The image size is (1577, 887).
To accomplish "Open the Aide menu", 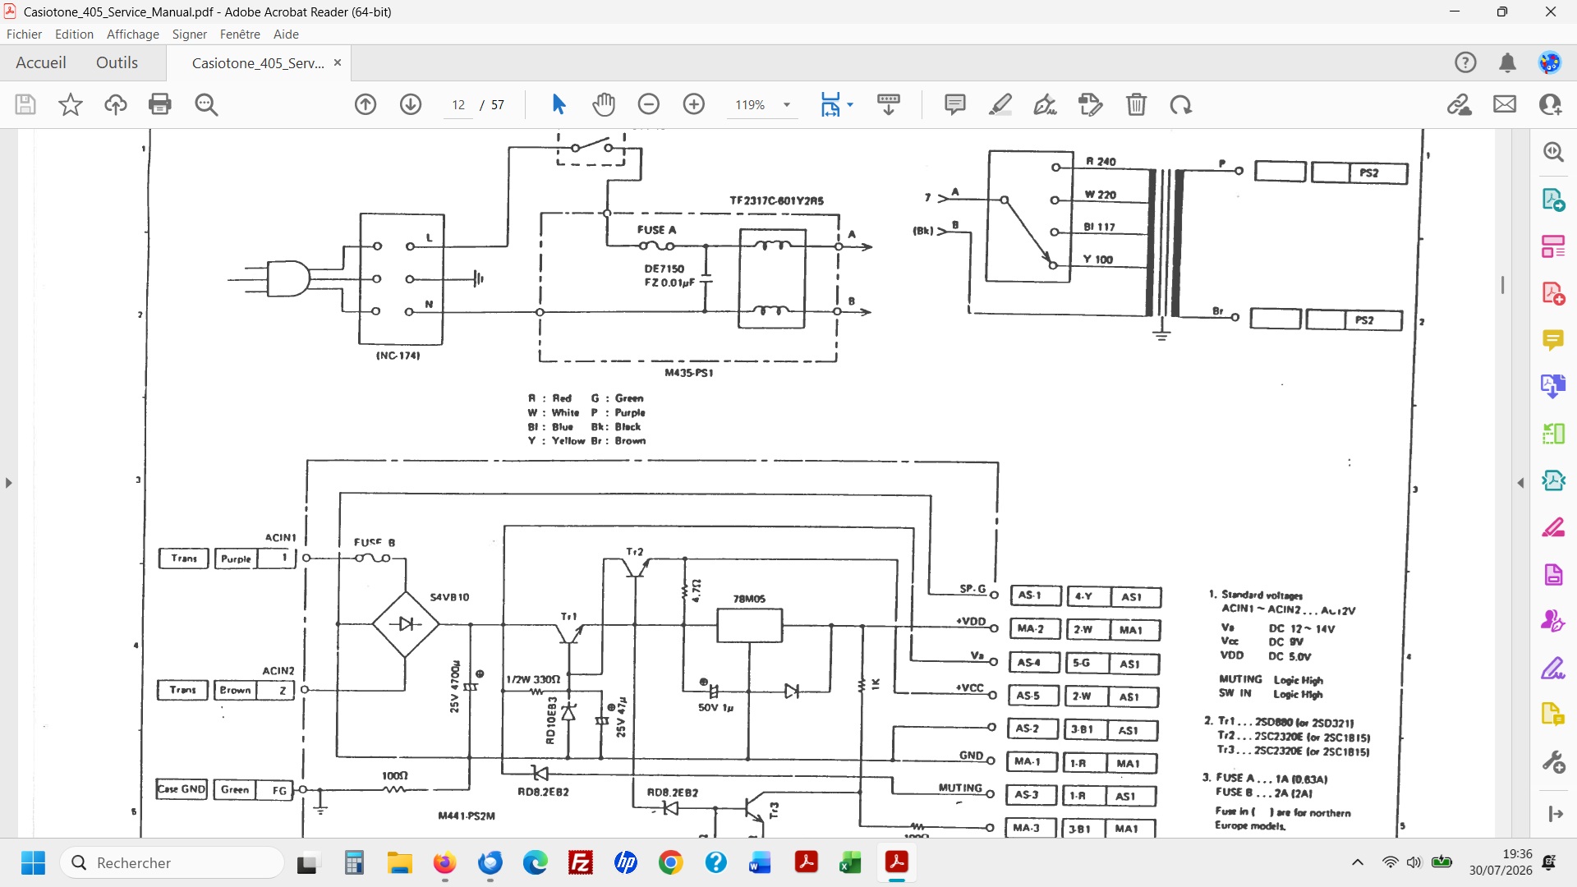I will tap(286, 34).
